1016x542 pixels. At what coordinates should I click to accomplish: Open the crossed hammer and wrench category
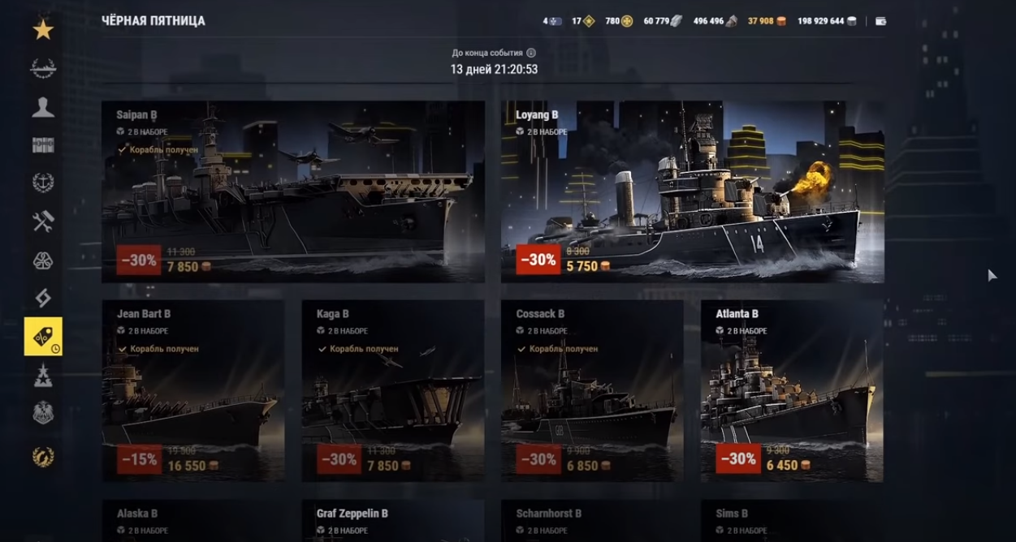pos(43,222)
